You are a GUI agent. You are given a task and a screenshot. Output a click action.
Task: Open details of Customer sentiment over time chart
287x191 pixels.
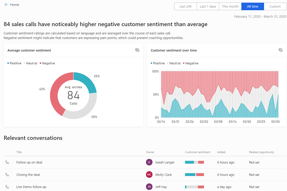[x=281, y=50]
